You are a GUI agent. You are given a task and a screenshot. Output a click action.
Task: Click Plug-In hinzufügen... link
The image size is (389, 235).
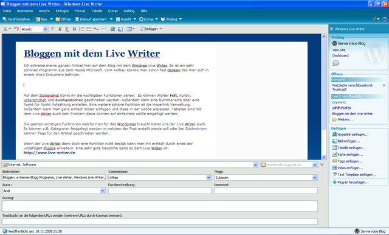point(350,182)
